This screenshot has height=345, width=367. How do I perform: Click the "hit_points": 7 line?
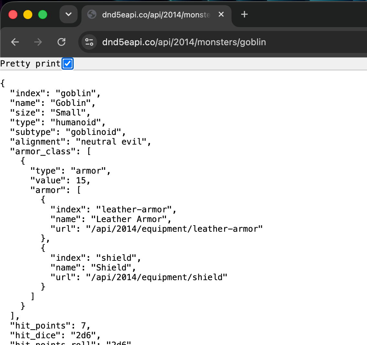[x=50, y=326]
